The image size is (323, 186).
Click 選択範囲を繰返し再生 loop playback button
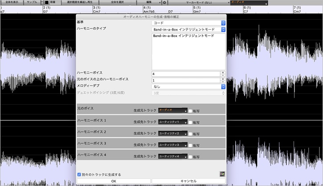80,3
